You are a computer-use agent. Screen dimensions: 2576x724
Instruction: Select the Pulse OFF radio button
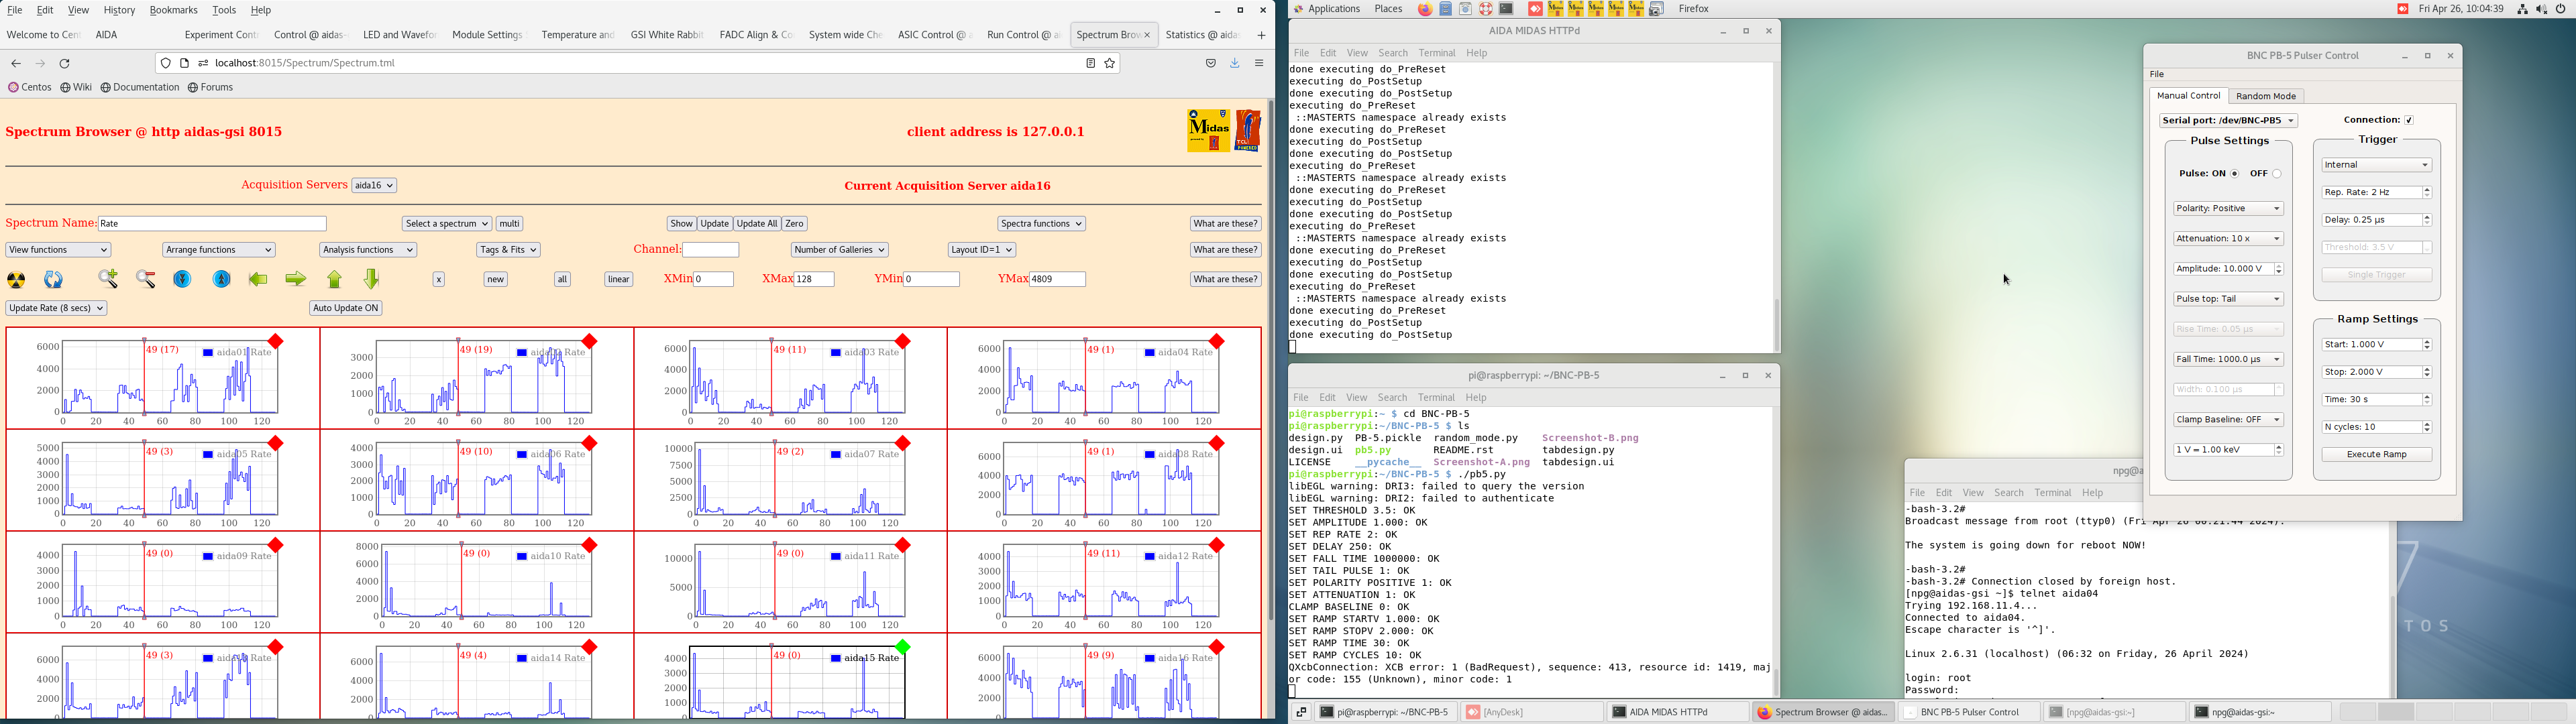pyautogui.click(x=2277, y=174)
